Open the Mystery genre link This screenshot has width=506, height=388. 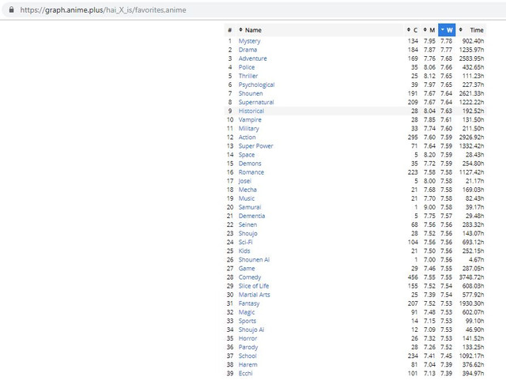[249, 41]
